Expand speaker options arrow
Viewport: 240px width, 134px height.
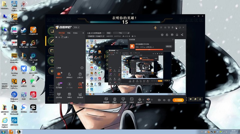coord(152,100)
